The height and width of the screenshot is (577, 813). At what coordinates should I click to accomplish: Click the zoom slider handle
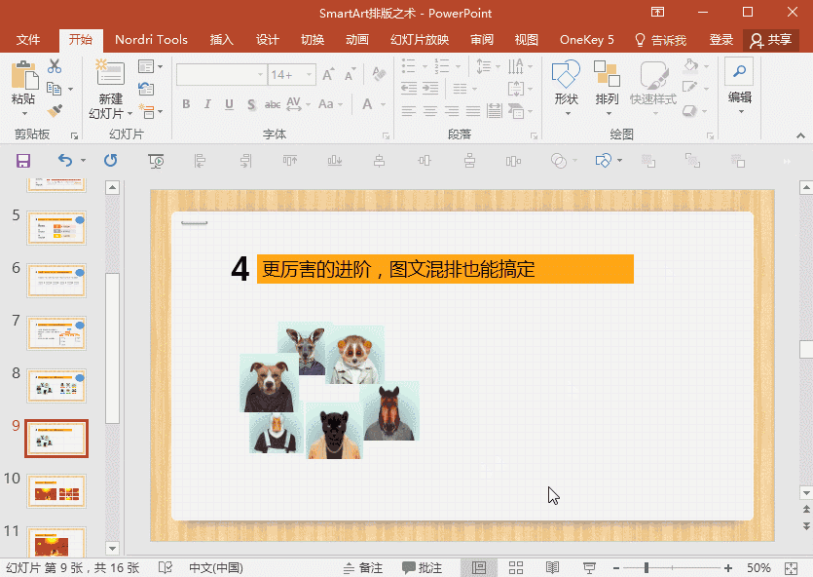click(647, 568)
